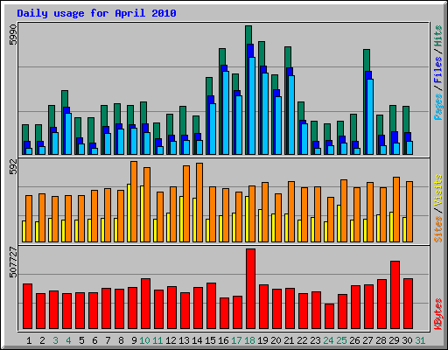
Task: Click the 5990 axis value
Action: tap(13, 35)
